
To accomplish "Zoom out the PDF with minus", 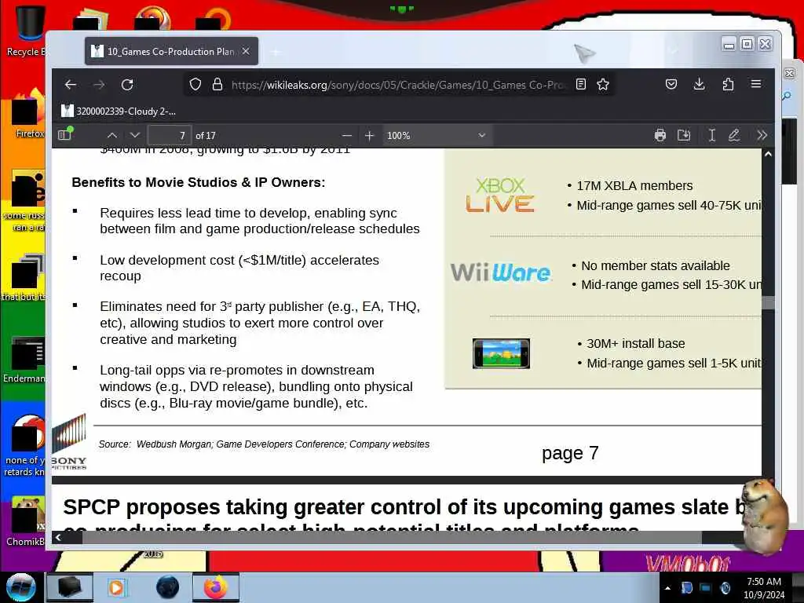I will coord(347,135).
